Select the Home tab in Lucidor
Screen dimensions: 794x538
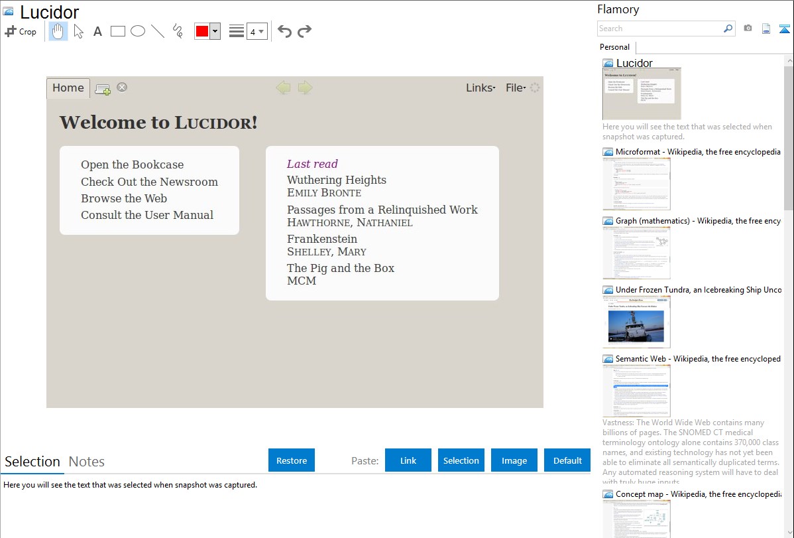point(68,88)
